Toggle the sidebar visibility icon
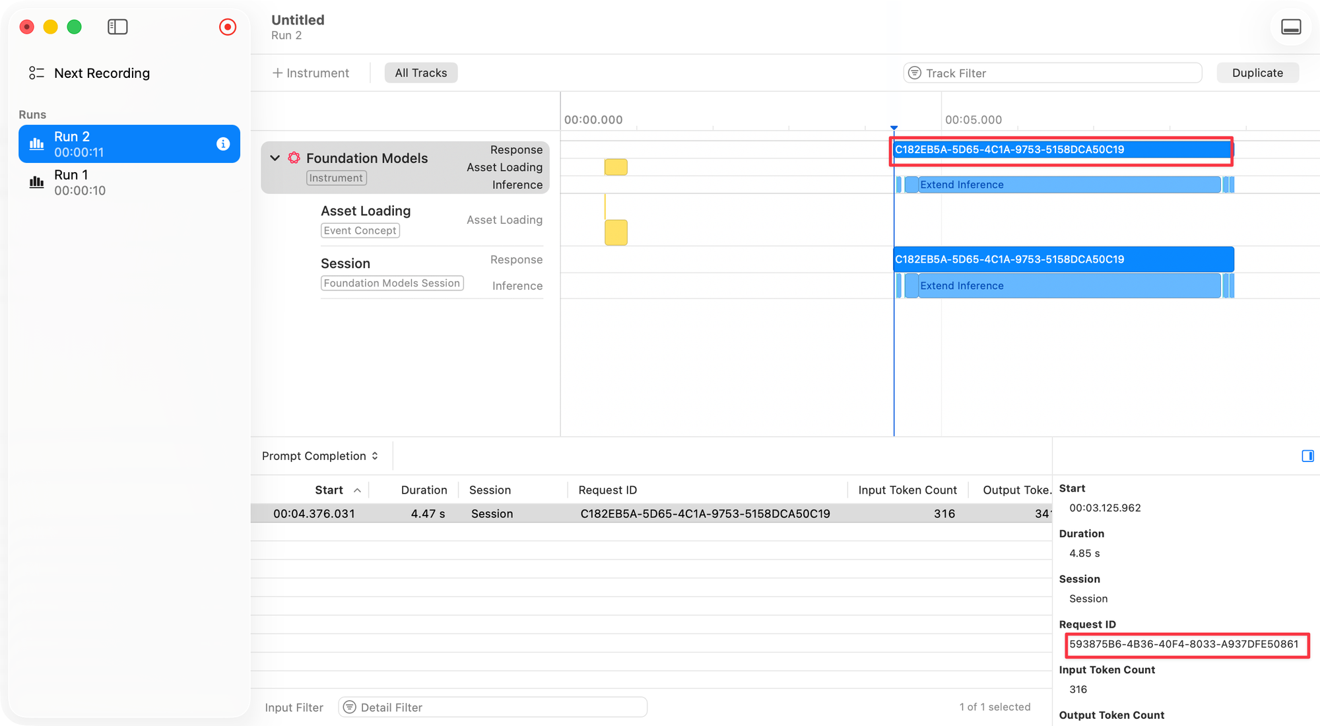Viewport: 1320px width, 726px height. tap(117, 27)
